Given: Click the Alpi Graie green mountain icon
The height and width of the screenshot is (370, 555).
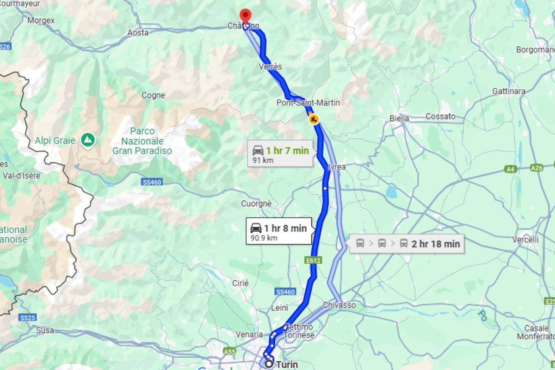Looking at the screenshot, I should point(87,139).
